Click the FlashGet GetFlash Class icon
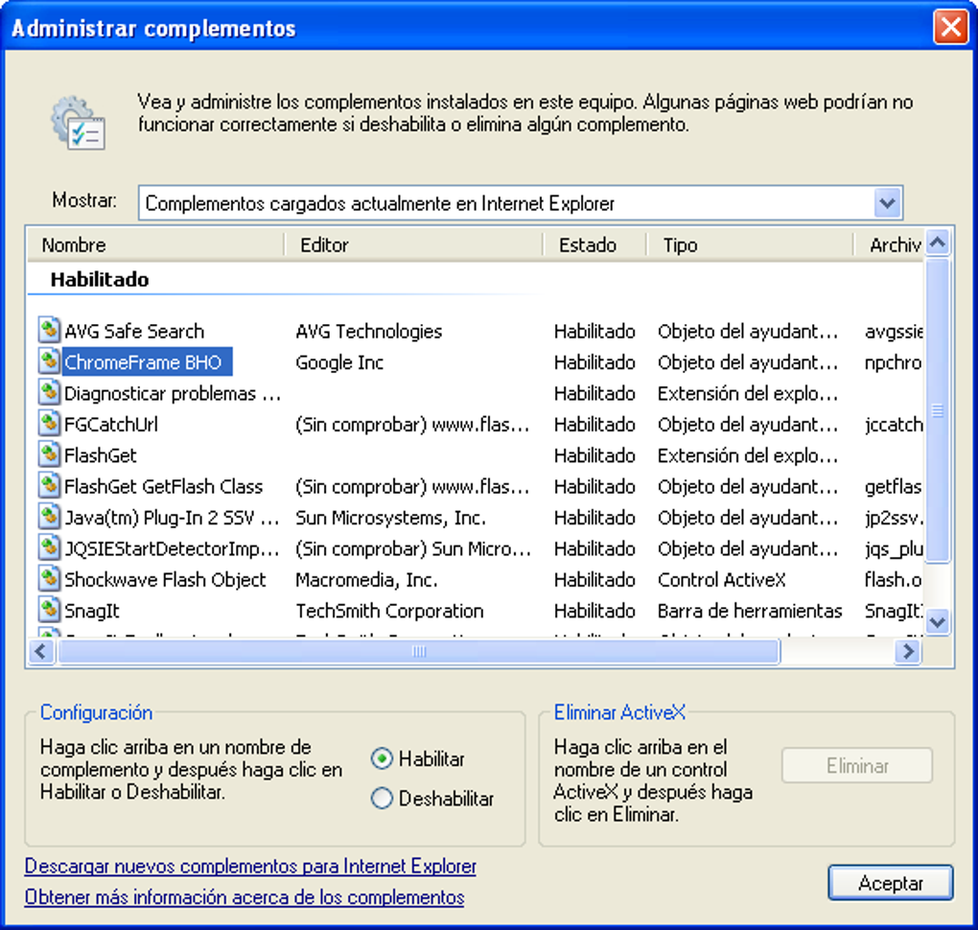Screen dimensions: 978x930 tap(49, 485)
